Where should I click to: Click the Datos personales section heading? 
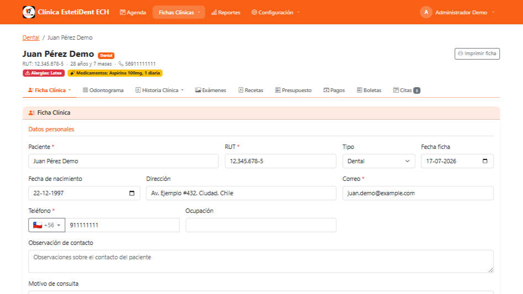point(51,129)
